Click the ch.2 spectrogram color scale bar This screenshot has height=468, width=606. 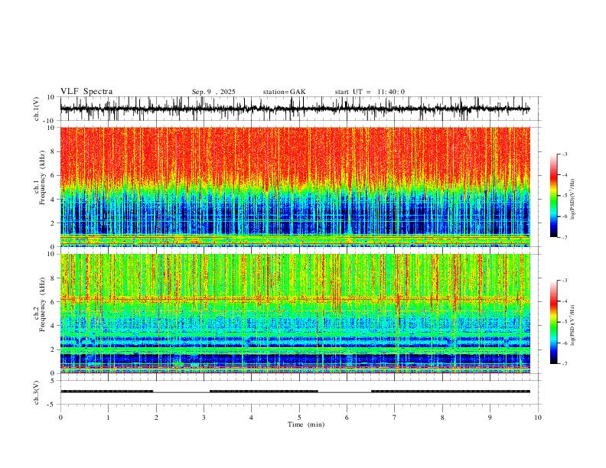(553, 322)
